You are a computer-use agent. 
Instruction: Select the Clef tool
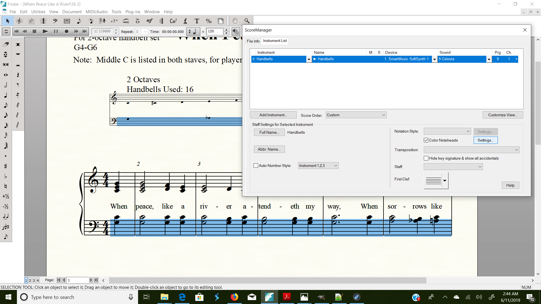pyautogui.click(x=55, y=21)
